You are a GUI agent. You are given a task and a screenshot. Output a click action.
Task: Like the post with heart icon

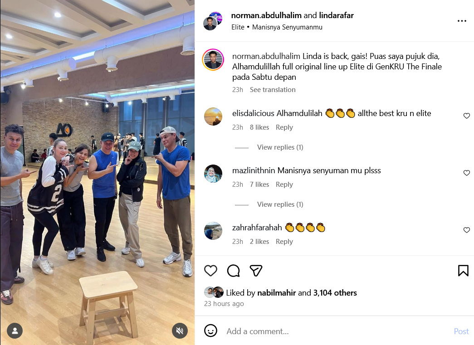211,271
